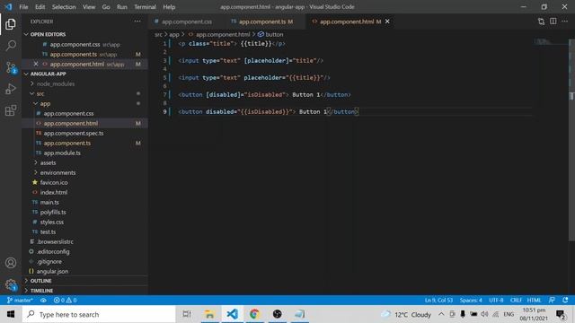Open the Extensions view

pos(11,110)
